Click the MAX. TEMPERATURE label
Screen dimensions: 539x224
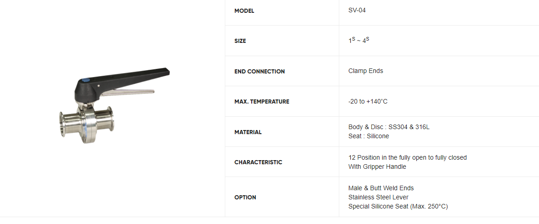pyautogui.click(x=262, y=102)
